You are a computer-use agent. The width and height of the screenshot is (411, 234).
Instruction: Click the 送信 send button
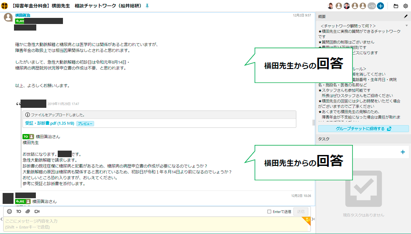[301, 211]
